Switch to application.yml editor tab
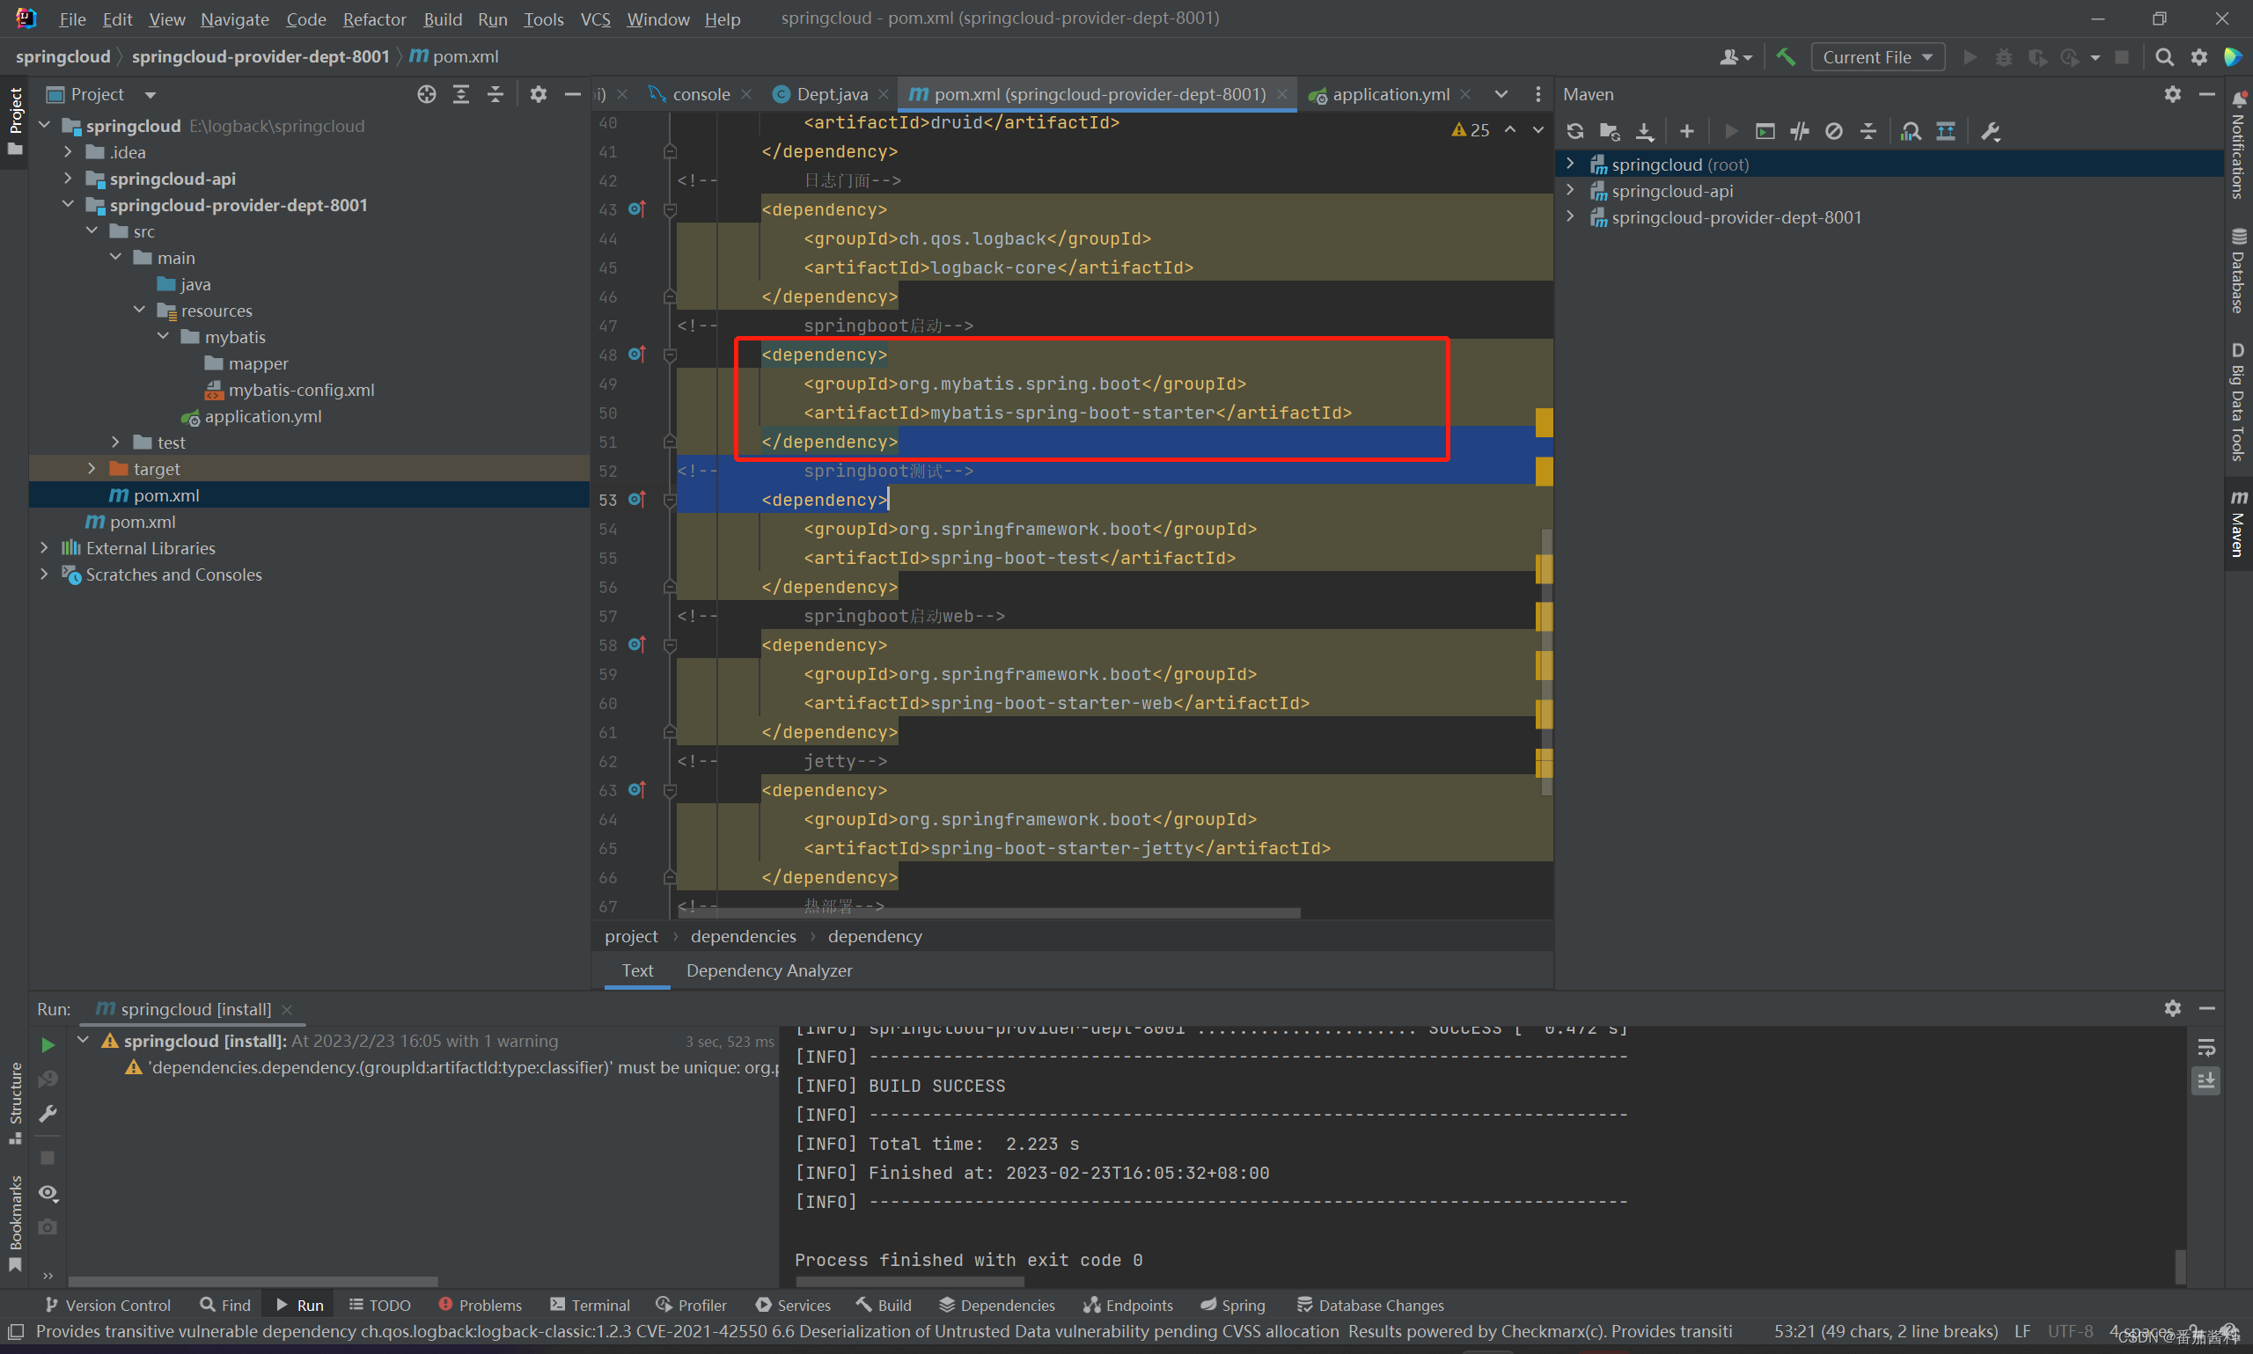Image resolution: width=2253 pixels, height=1354 pixels. click(x=1390, y=94)
